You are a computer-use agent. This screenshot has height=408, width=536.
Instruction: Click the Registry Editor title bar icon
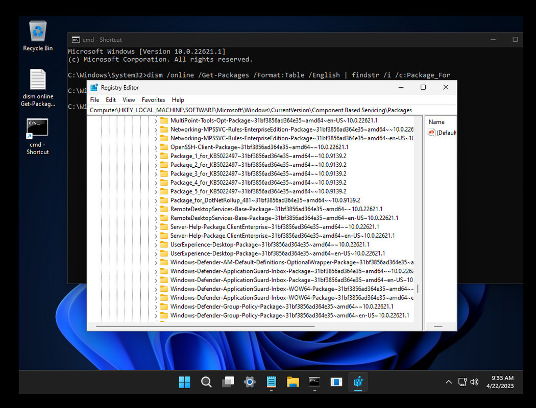click(94, 87)
